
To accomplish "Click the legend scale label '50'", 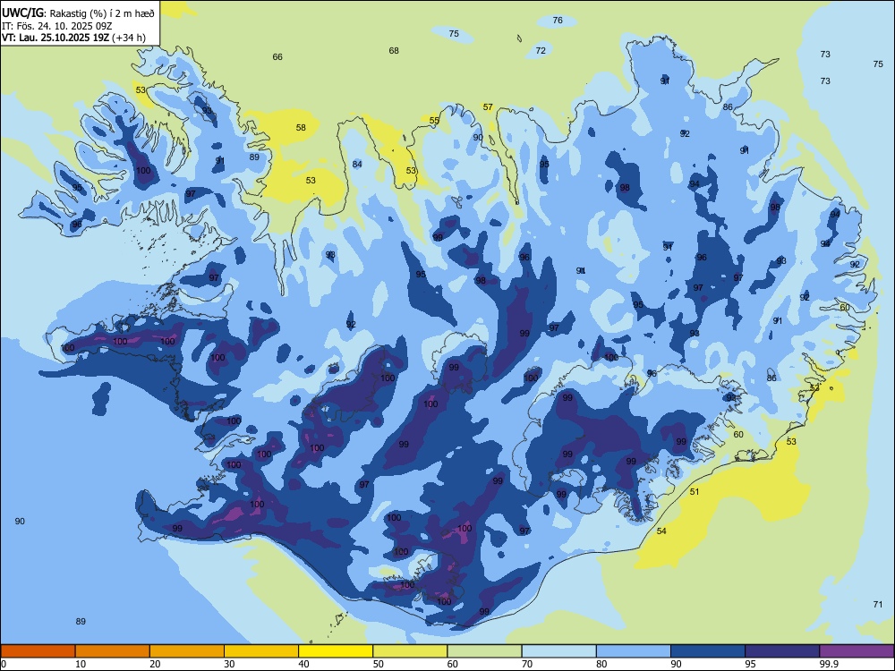I will pos(379,664).
